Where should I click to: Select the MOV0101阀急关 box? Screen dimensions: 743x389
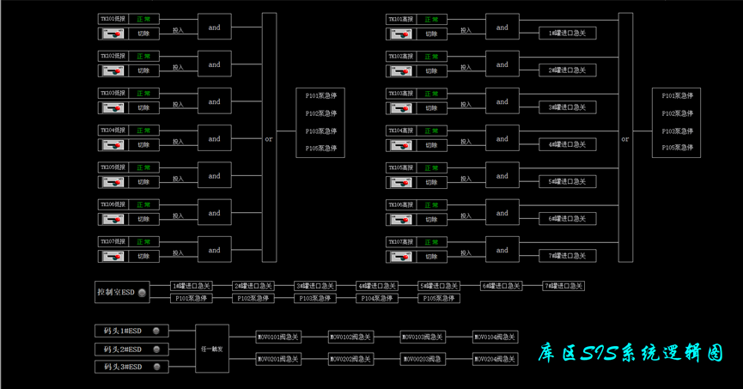[x=278, y=337]
